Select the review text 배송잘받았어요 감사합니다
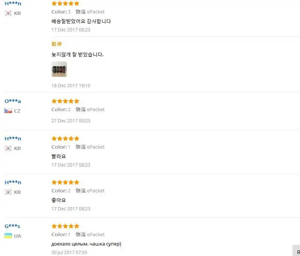300x256 pixels. point(81,21)
